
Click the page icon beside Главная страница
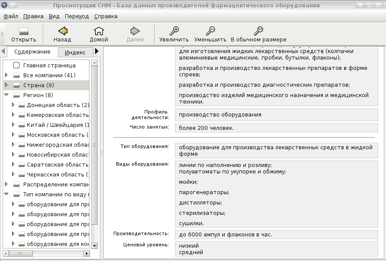pyautogui.click(x=16, y=65)
